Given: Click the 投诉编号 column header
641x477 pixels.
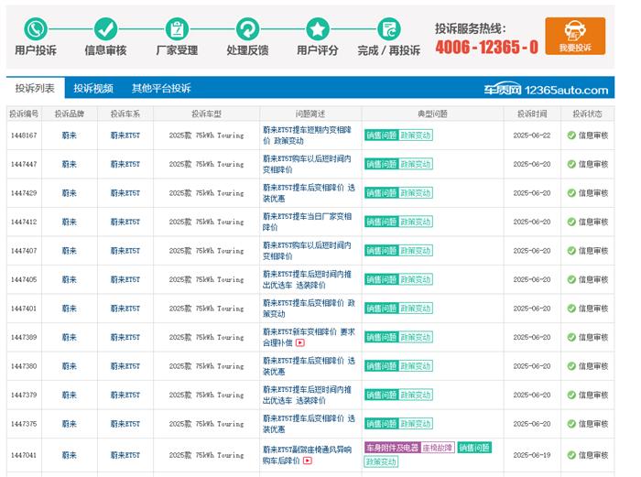Looking at the screenshot, I should 24,114.
